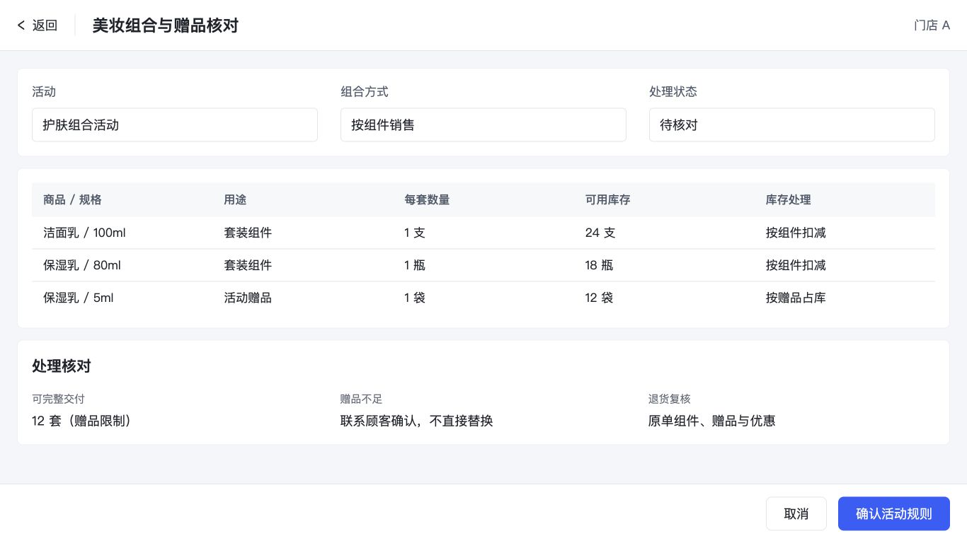Click the 活动 field label
The image size is (967, 543).
(44, 92)
